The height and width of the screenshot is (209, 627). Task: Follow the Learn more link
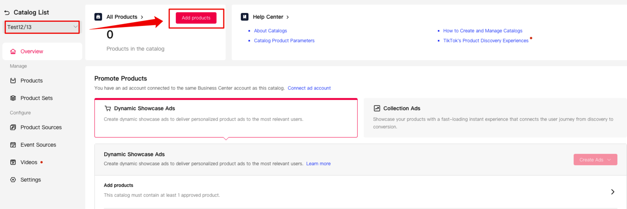[x=318, y=164]
